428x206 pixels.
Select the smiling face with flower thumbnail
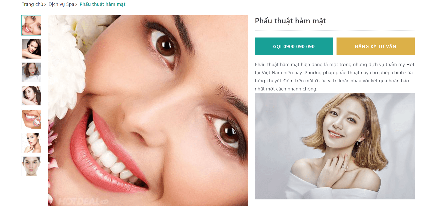tap(31, 25)
